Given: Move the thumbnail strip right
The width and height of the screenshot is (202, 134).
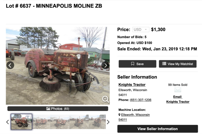Looking at the screenshot, I should point(108,122).
